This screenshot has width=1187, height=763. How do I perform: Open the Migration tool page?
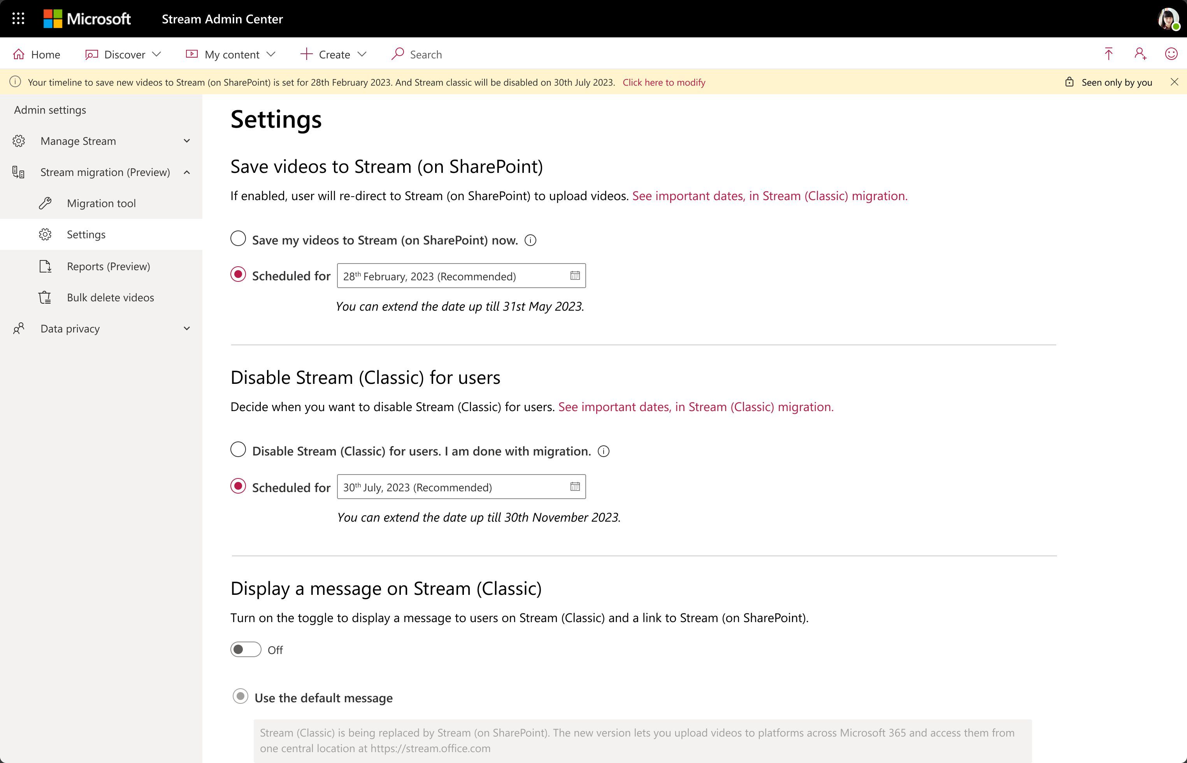101,204
